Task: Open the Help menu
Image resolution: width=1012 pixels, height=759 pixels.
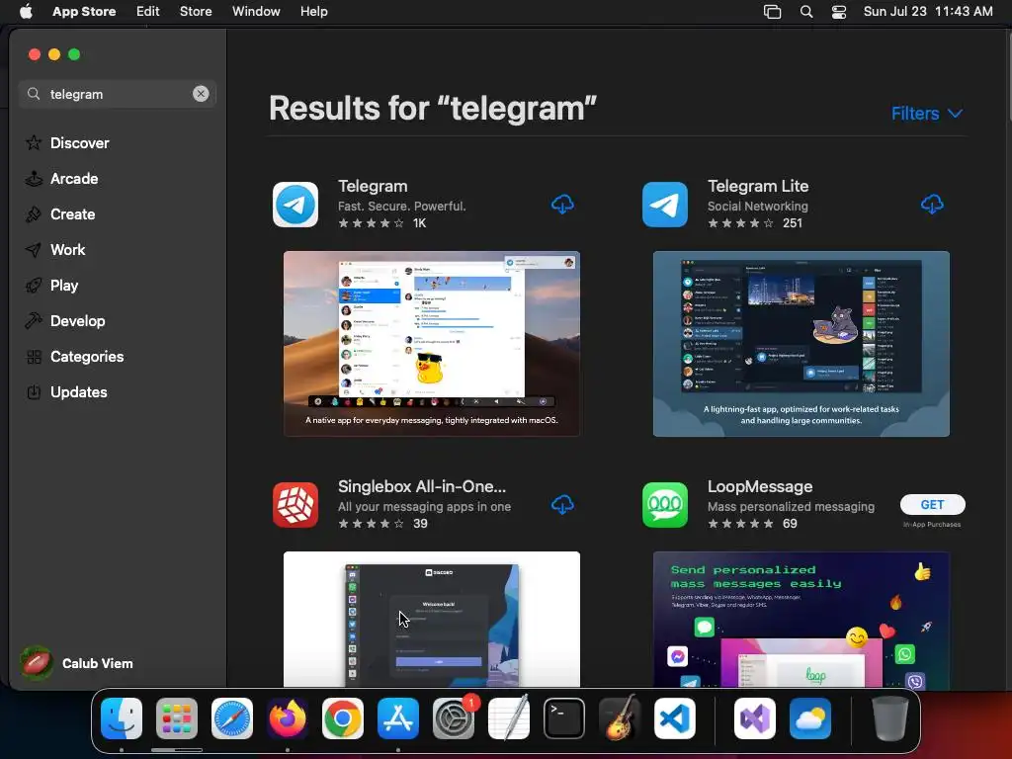Action: pos(313,11)
